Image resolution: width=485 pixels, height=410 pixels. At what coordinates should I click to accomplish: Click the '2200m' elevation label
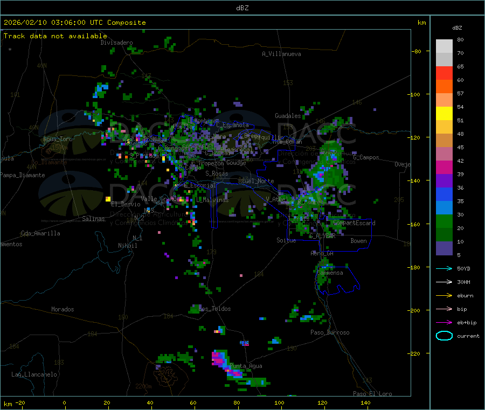pos(143,386)
